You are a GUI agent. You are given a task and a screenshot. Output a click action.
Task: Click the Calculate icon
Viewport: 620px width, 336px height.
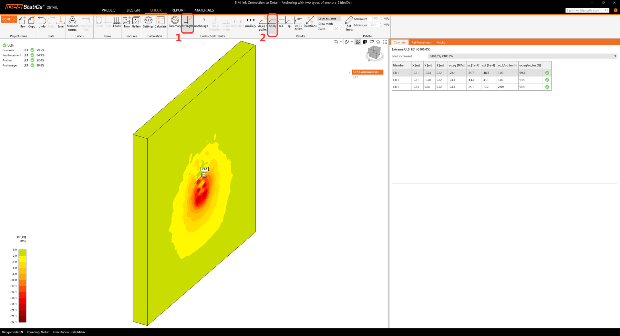tap(160, 22)
